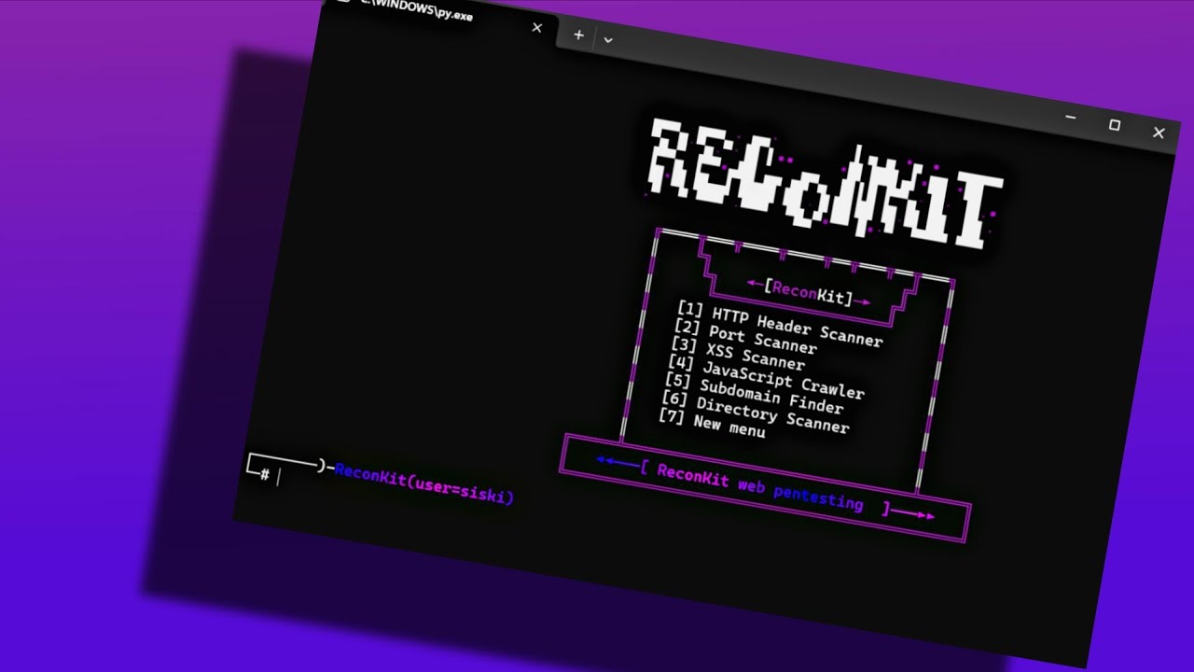Place cursor at the '#' prompt input
This screenshot has height=672, width=1194.
[279, 478]
